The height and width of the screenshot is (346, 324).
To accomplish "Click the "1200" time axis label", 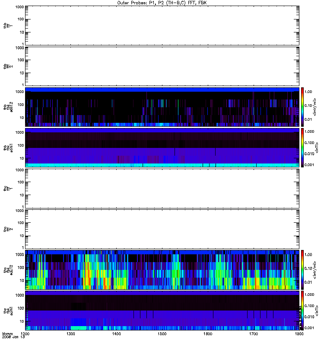I will click(25, 333).
